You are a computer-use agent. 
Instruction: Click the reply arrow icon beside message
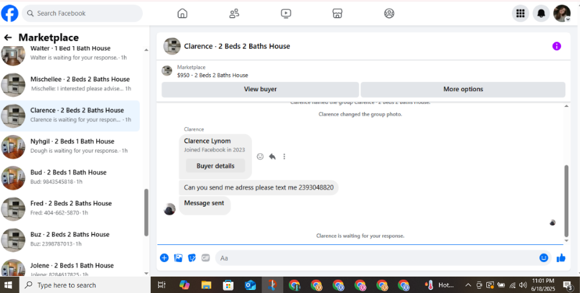[x=272, y=156]
